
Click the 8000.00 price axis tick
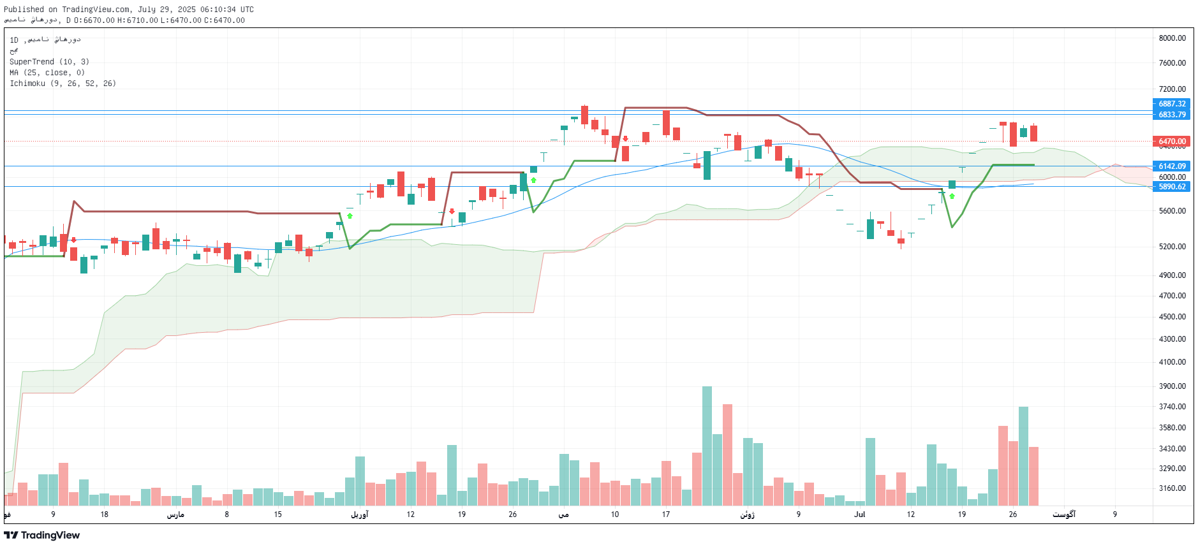point(1172,38)
